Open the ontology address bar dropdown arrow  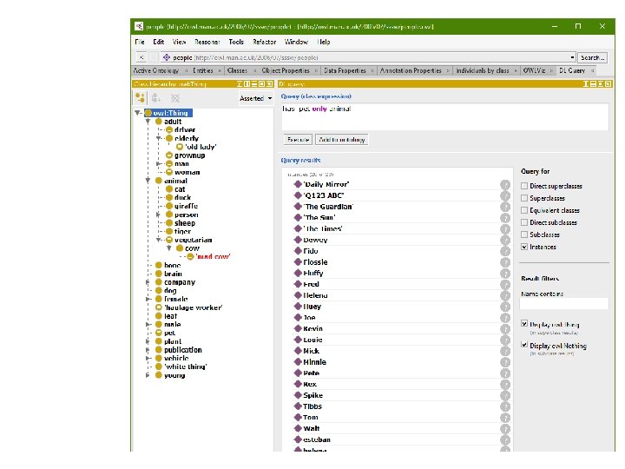[572, 57]
